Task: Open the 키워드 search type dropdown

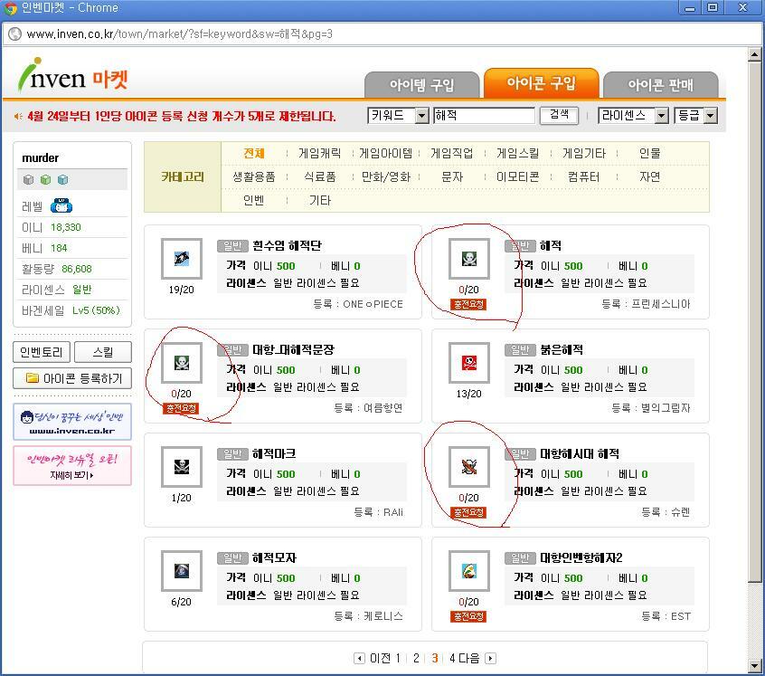Action: (421, 116)
